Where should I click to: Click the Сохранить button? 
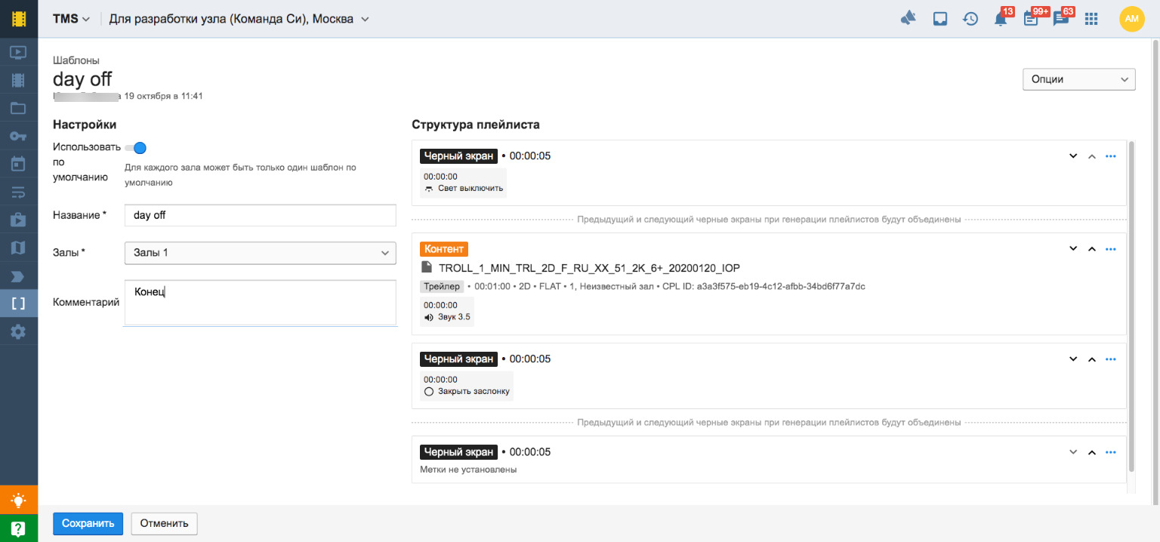[x=88, y=523]
